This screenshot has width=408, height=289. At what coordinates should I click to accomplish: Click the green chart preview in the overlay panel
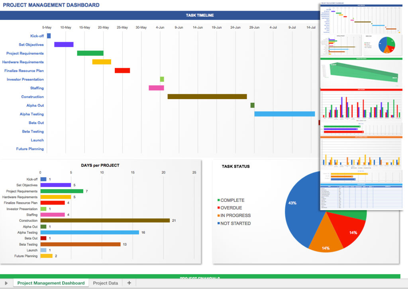tap(361, 72)
